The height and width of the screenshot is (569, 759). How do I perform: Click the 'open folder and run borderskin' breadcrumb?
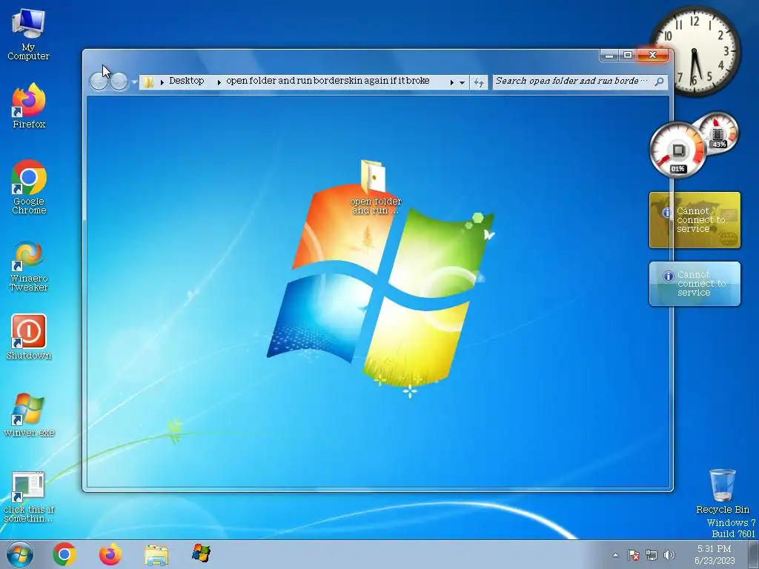pyautogui.click(x=328, y=81)
